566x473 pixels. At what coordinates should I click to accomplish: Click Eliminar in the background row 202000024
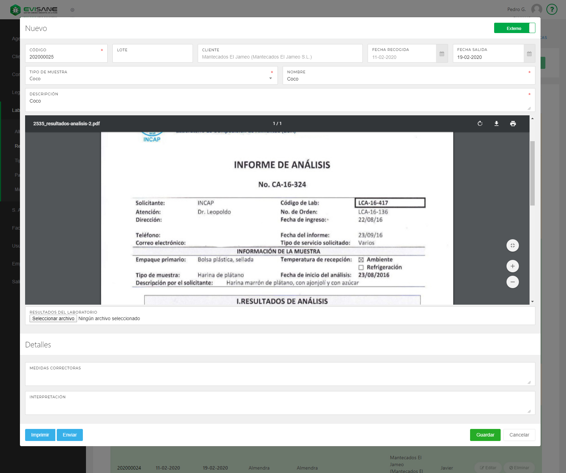click(x=519, y=468)
